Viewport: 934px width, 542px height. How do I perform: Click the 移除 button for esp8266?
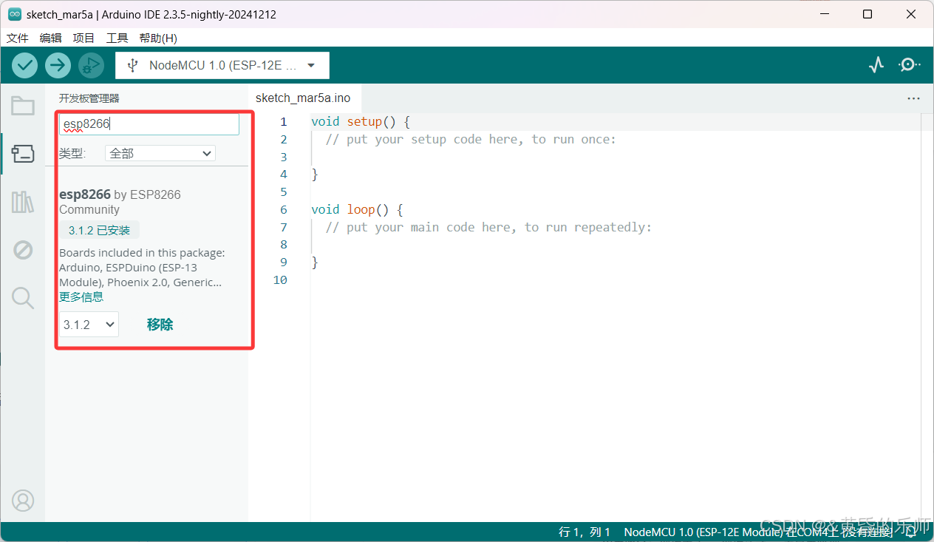(160, 325)
